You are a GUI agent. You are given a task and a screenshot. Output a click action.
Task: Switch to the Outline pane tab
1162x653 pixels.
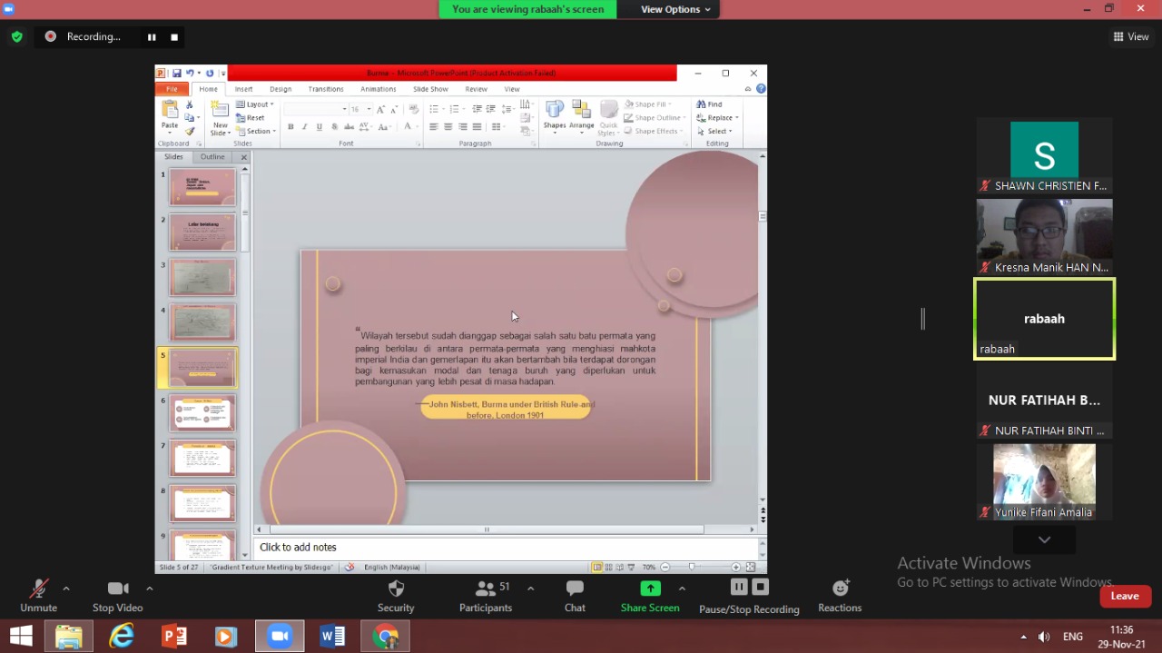(212, 157)
